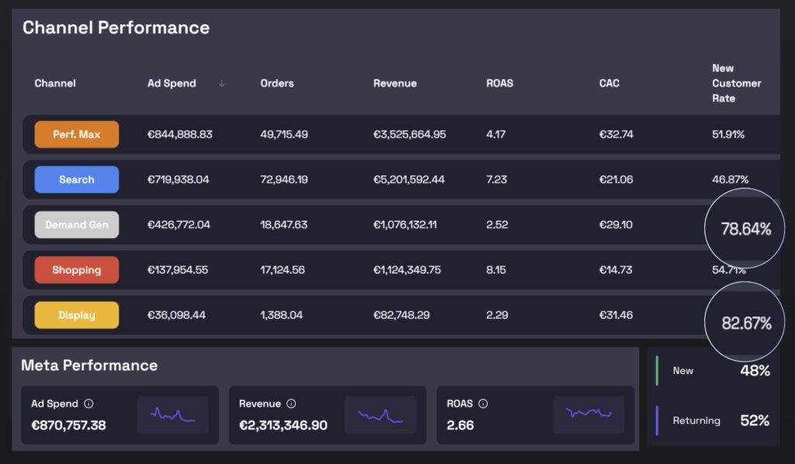Click Shopping CAC value €14.73
The width and height of the screenshot is (795, 464).
[x=616, y=269]
